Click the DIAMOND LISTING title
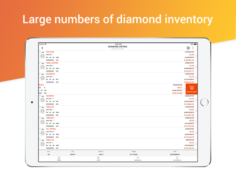The height and width of the screenshot is (177, 236). coord(118,47)
